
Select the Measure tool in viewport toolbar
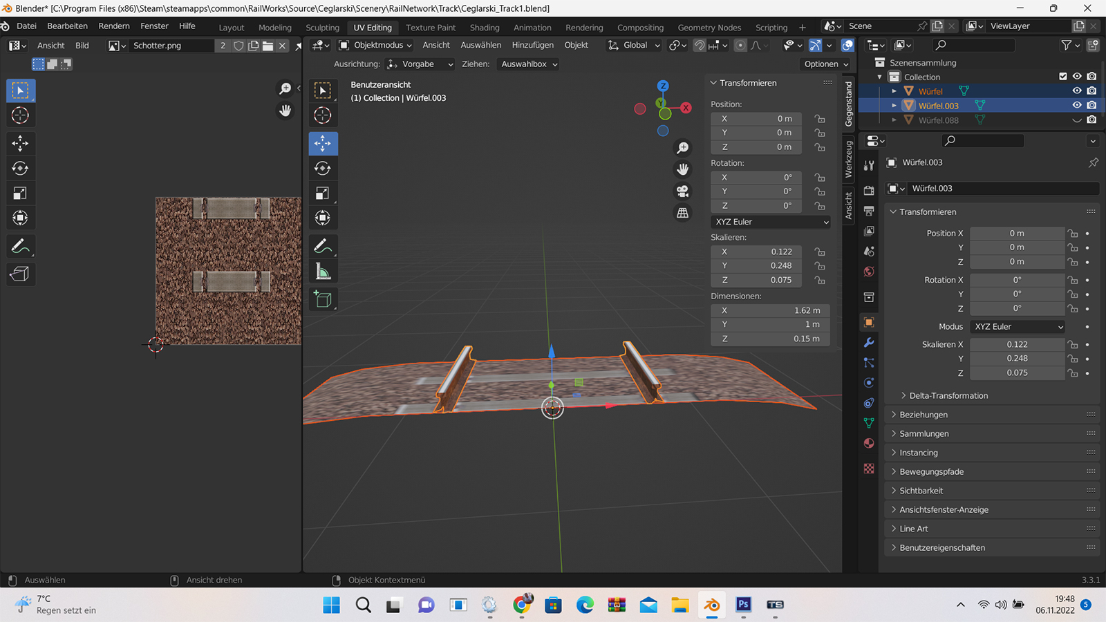coord(323,272)
